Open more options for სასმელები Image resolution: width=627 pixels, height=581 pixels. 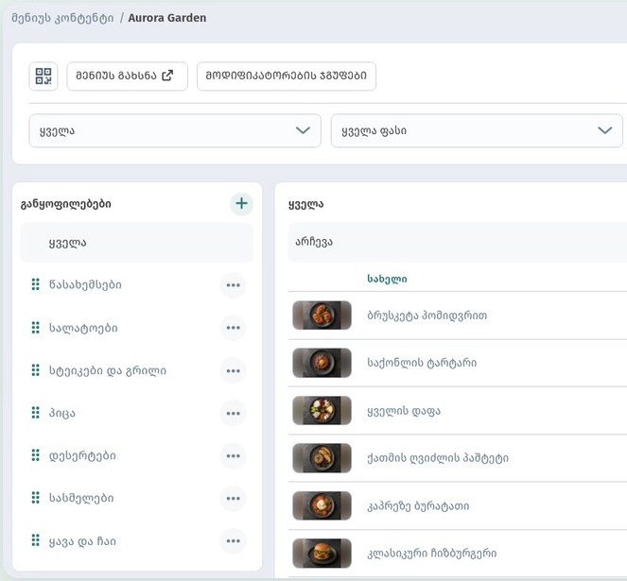(234, 498)
